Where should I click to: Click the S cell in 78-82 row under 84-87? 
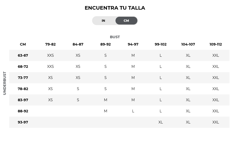78,89
